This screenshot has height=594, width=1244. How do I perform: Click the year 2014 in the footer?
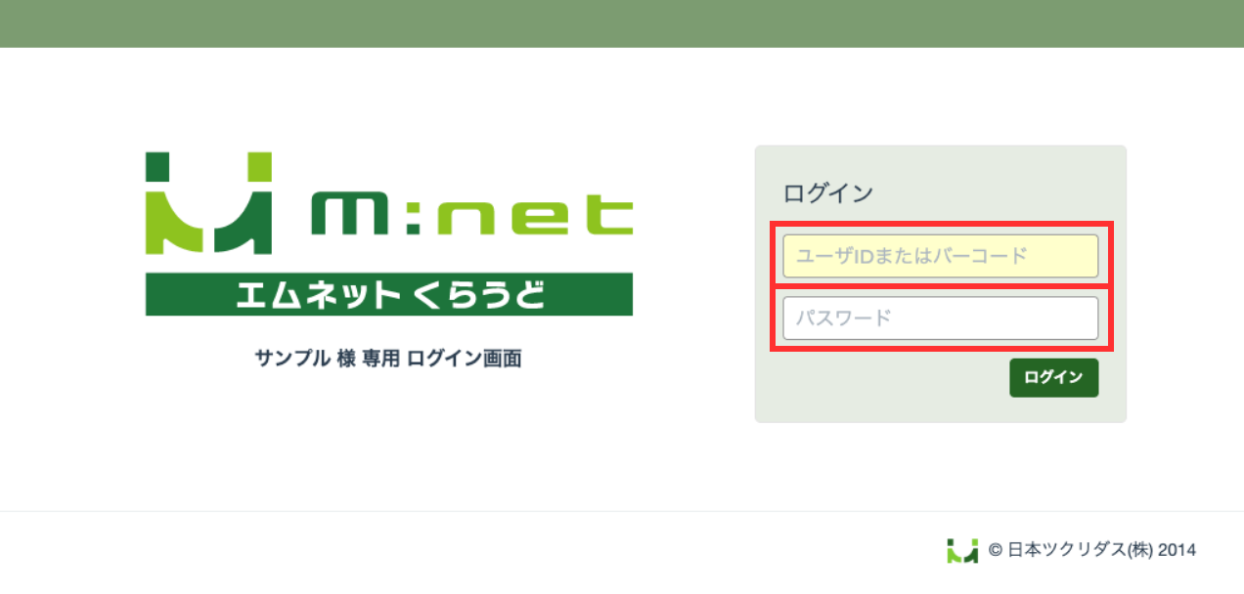(x=1177, y=550)
